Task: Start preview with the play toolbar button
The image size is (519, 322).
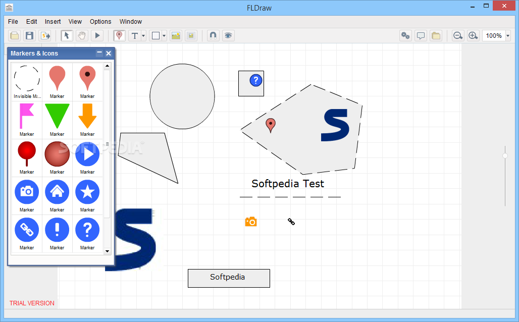Action: pyautogui.click(x=97, y=35)
